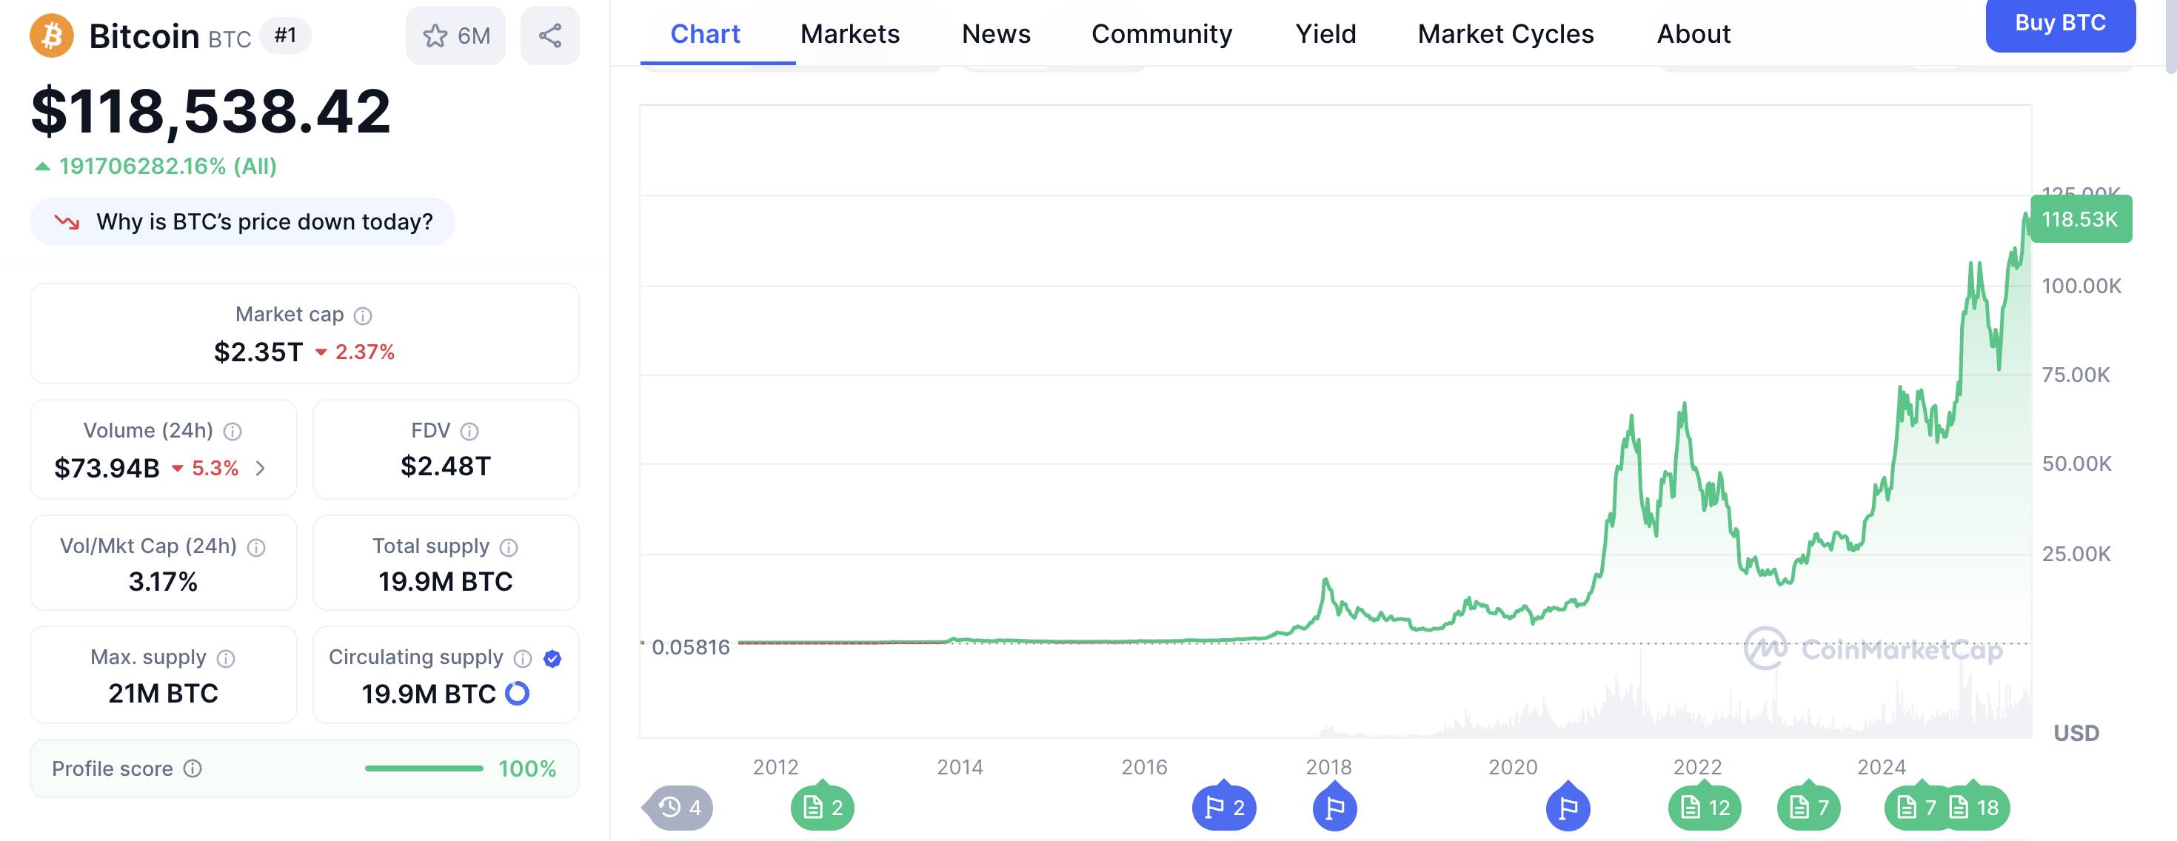The height and width of the screenshot is (841, 2177).
Task: Add Bitcoin to watchlist with star button
Action: 455,36
